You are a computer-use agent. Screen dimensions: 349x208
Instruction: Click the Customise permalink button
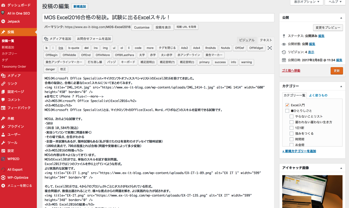click(x=142, y=27)
